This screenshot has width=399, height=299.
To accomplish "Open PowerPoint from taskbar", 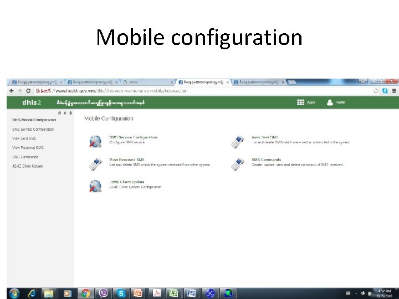I will (137, 293).
